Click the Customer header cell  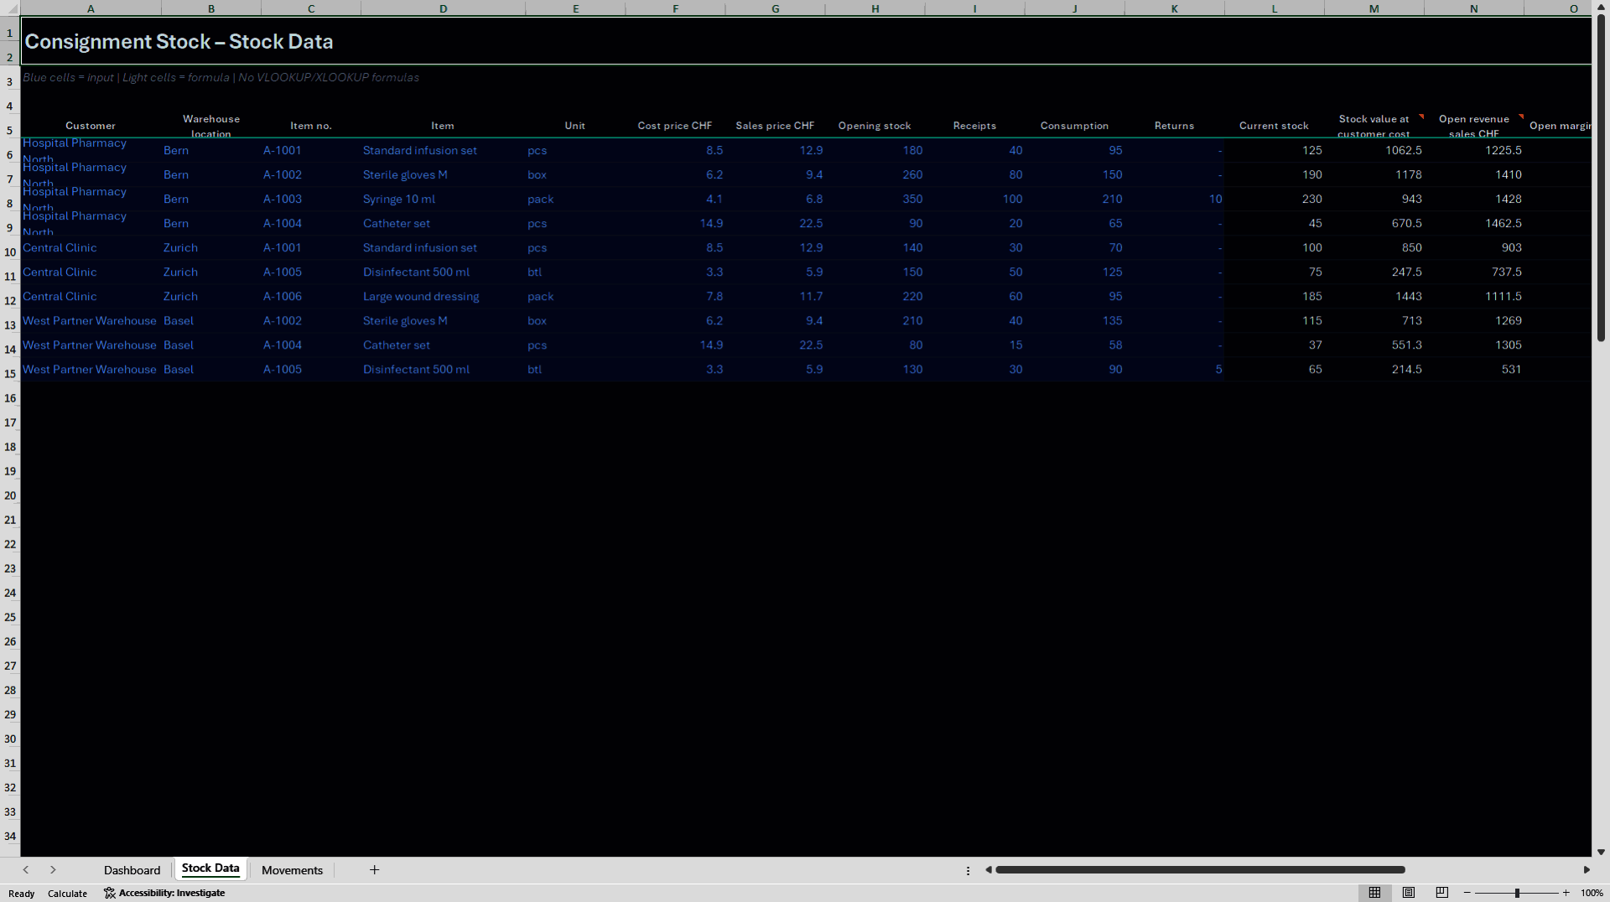pyautogui.click(x=91, y=126)
